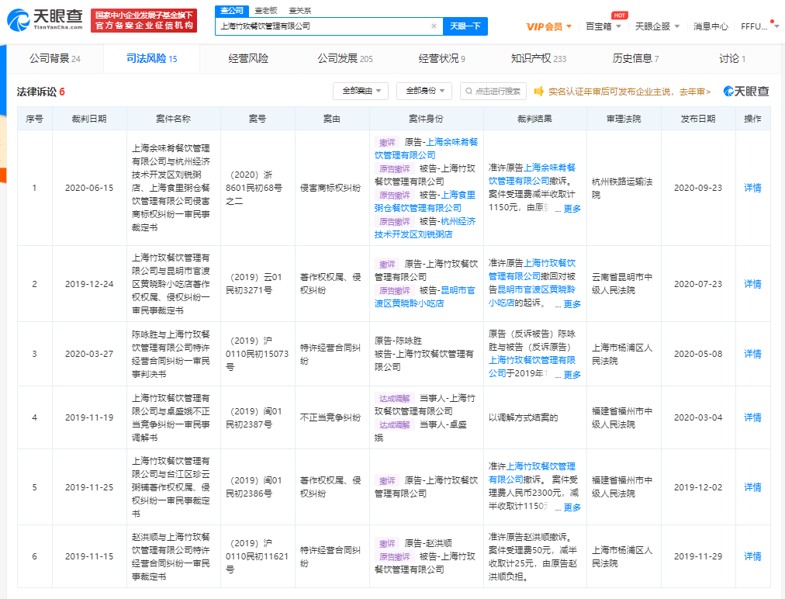Open the VIP会员 dropdown menu
The width and height of the screenshot is (785, 599).
point(548,26)
